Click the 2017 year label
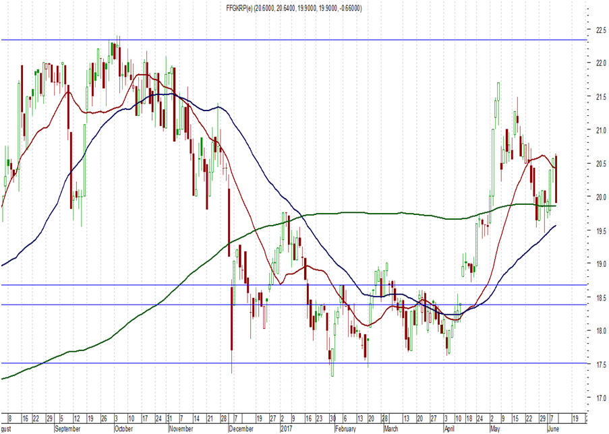This screenshot has width=609, height=434. point(286,429)
